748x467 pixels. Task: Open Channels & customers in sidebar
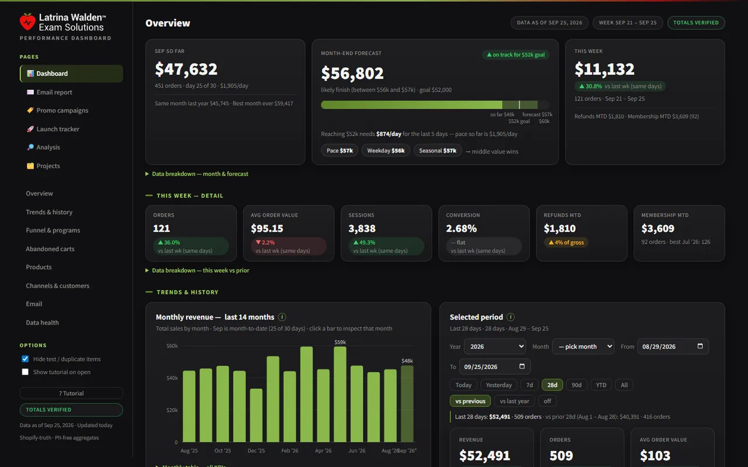(x=58, y=285)
